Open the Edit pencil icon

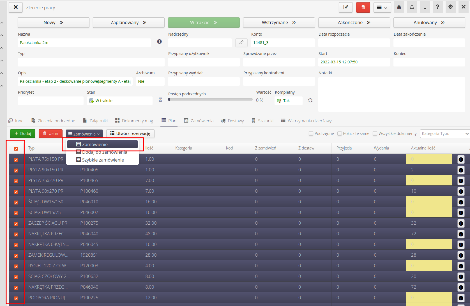tap(345, 7)
